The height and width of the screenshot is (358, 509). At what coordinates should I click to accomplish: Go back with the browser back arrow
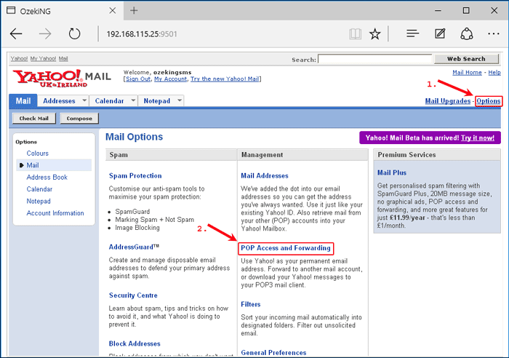tap(16, 33)
